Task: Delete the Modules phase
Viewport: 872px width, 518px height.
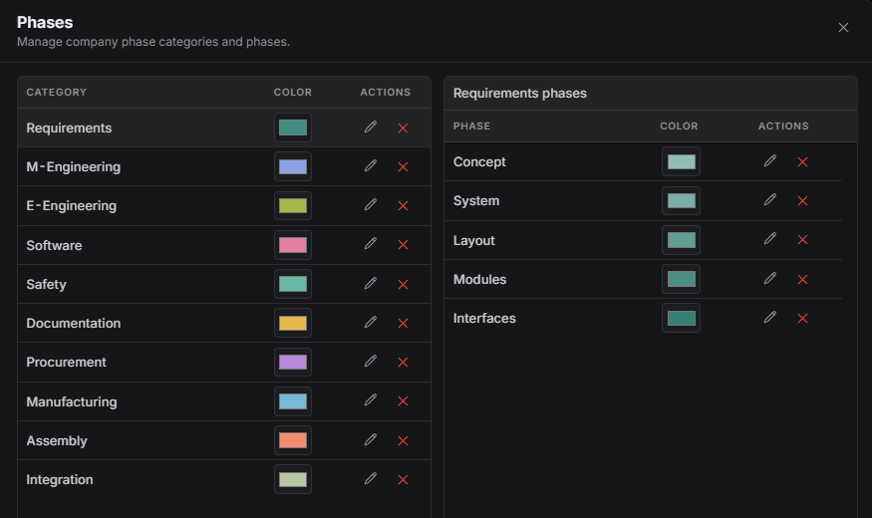Action: click(802, 279)
